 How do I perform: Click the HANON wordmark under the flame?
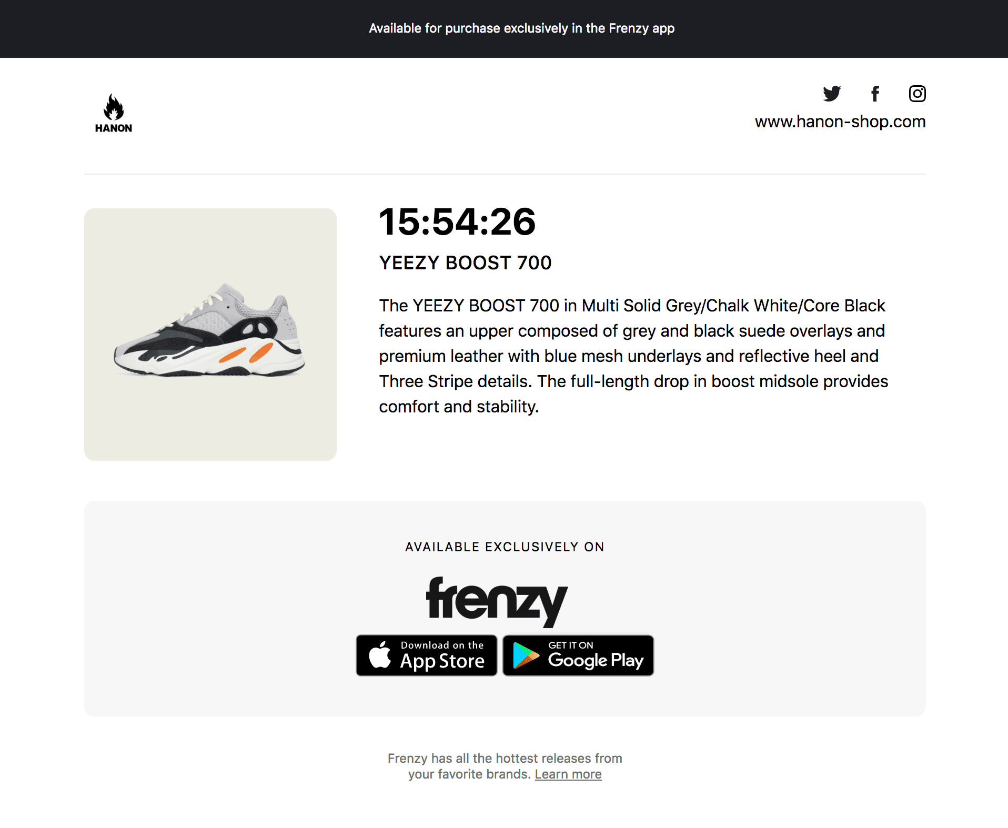114,128
